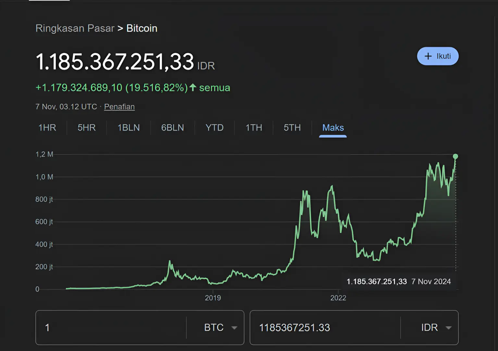Screen dimensions: 498x351
Task: Show the 5TH chart range
Action: pyautogui.click(x=292, y=128)
